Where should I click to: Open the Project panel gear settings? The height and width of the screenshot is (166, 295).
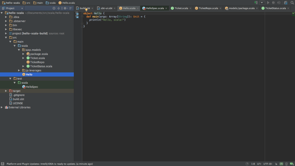(65, 8)
